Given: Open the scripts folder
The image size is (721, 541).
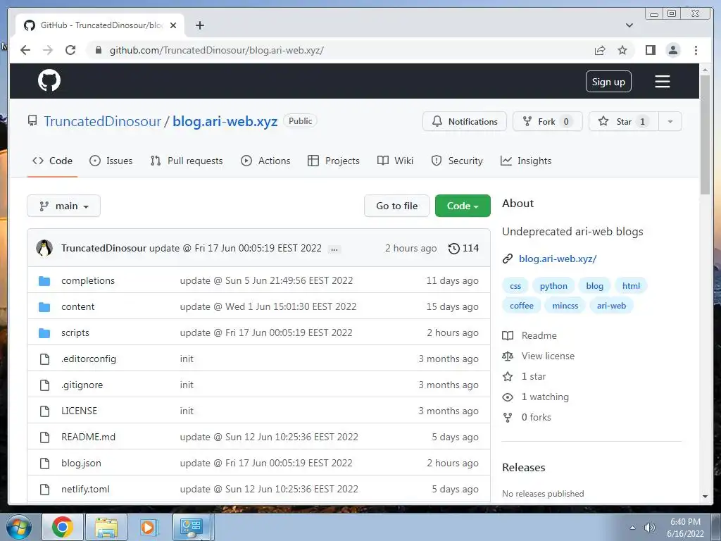Looking at the screenshot, I should (75, 333).
